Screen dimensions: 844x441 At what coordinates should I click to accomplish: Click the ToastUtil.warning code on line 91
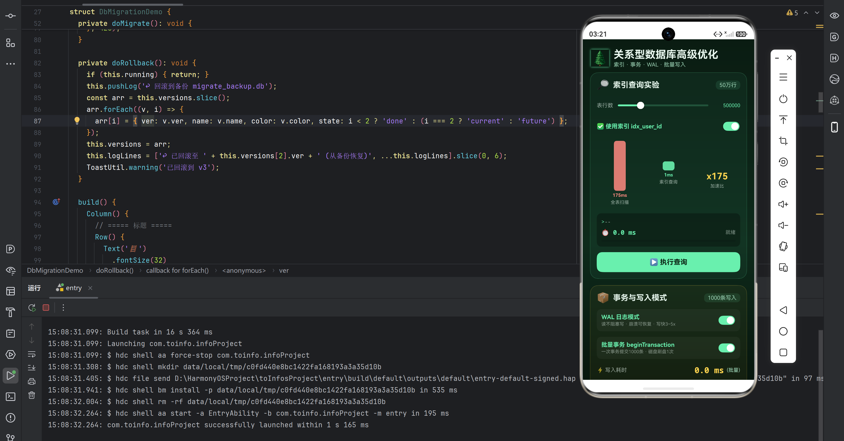pos(153,167)
